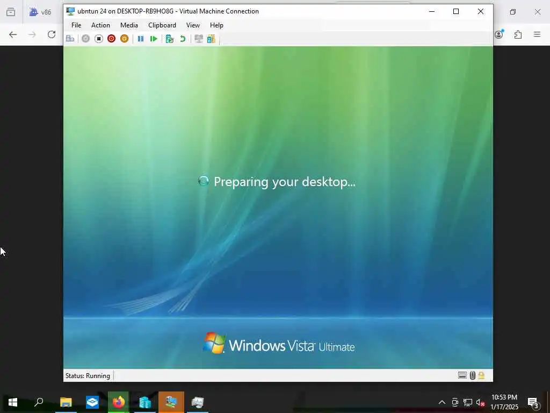
Task: Click the lock status icon in status bar
Action: pyautogui.click(x=481, y=375)
